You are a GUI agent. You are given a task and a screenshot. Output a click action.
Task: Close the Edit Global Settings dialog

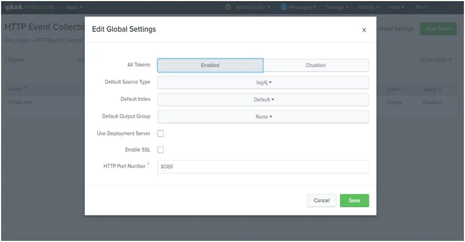(x=364, y=30)
